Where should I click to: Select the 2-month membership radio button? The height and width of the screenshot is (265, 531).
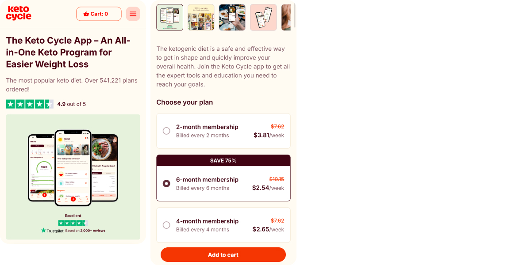coord(166,131)
